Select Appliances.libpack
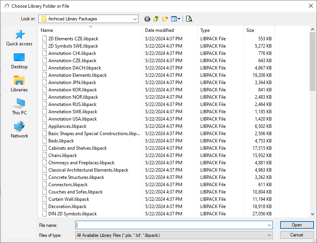 67,126
